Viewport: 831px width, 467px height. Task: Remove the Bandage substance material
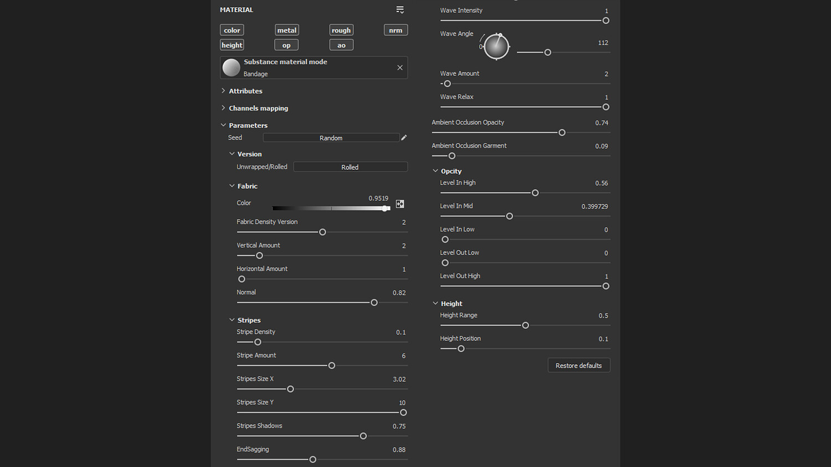pyautogui.click(x=400, y=68)
